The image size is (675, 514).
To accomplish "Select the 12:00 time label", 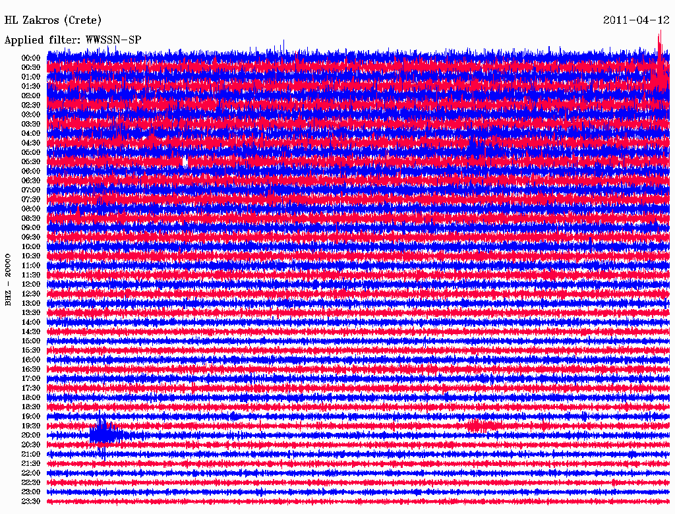I will 31,284.
